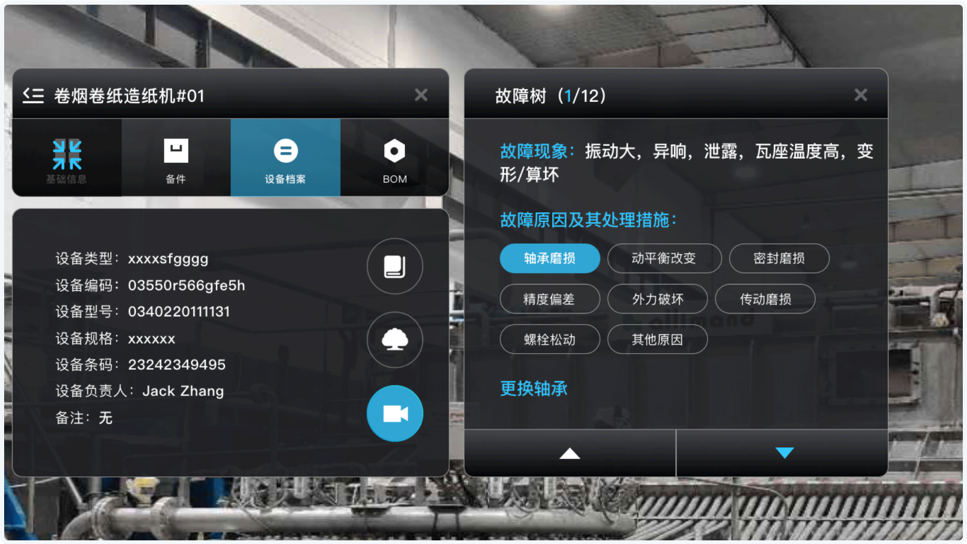Select the 动平衡改变 fault cause

click(664, 258)
